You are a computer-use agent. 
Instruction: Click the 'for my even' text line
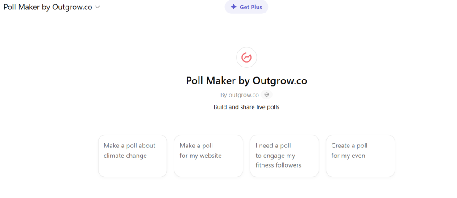[348, 156]
